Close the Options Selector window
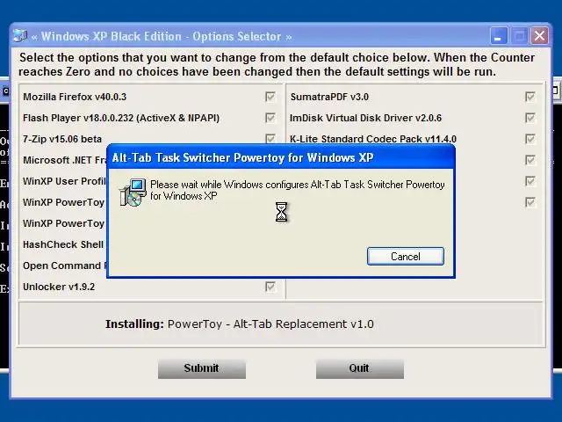The image size is (562, 422). 539,36
